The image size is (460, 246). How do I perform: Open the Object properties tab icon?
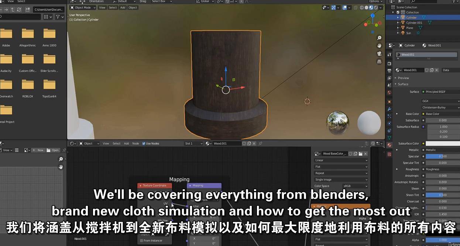[x=389, y=102]
